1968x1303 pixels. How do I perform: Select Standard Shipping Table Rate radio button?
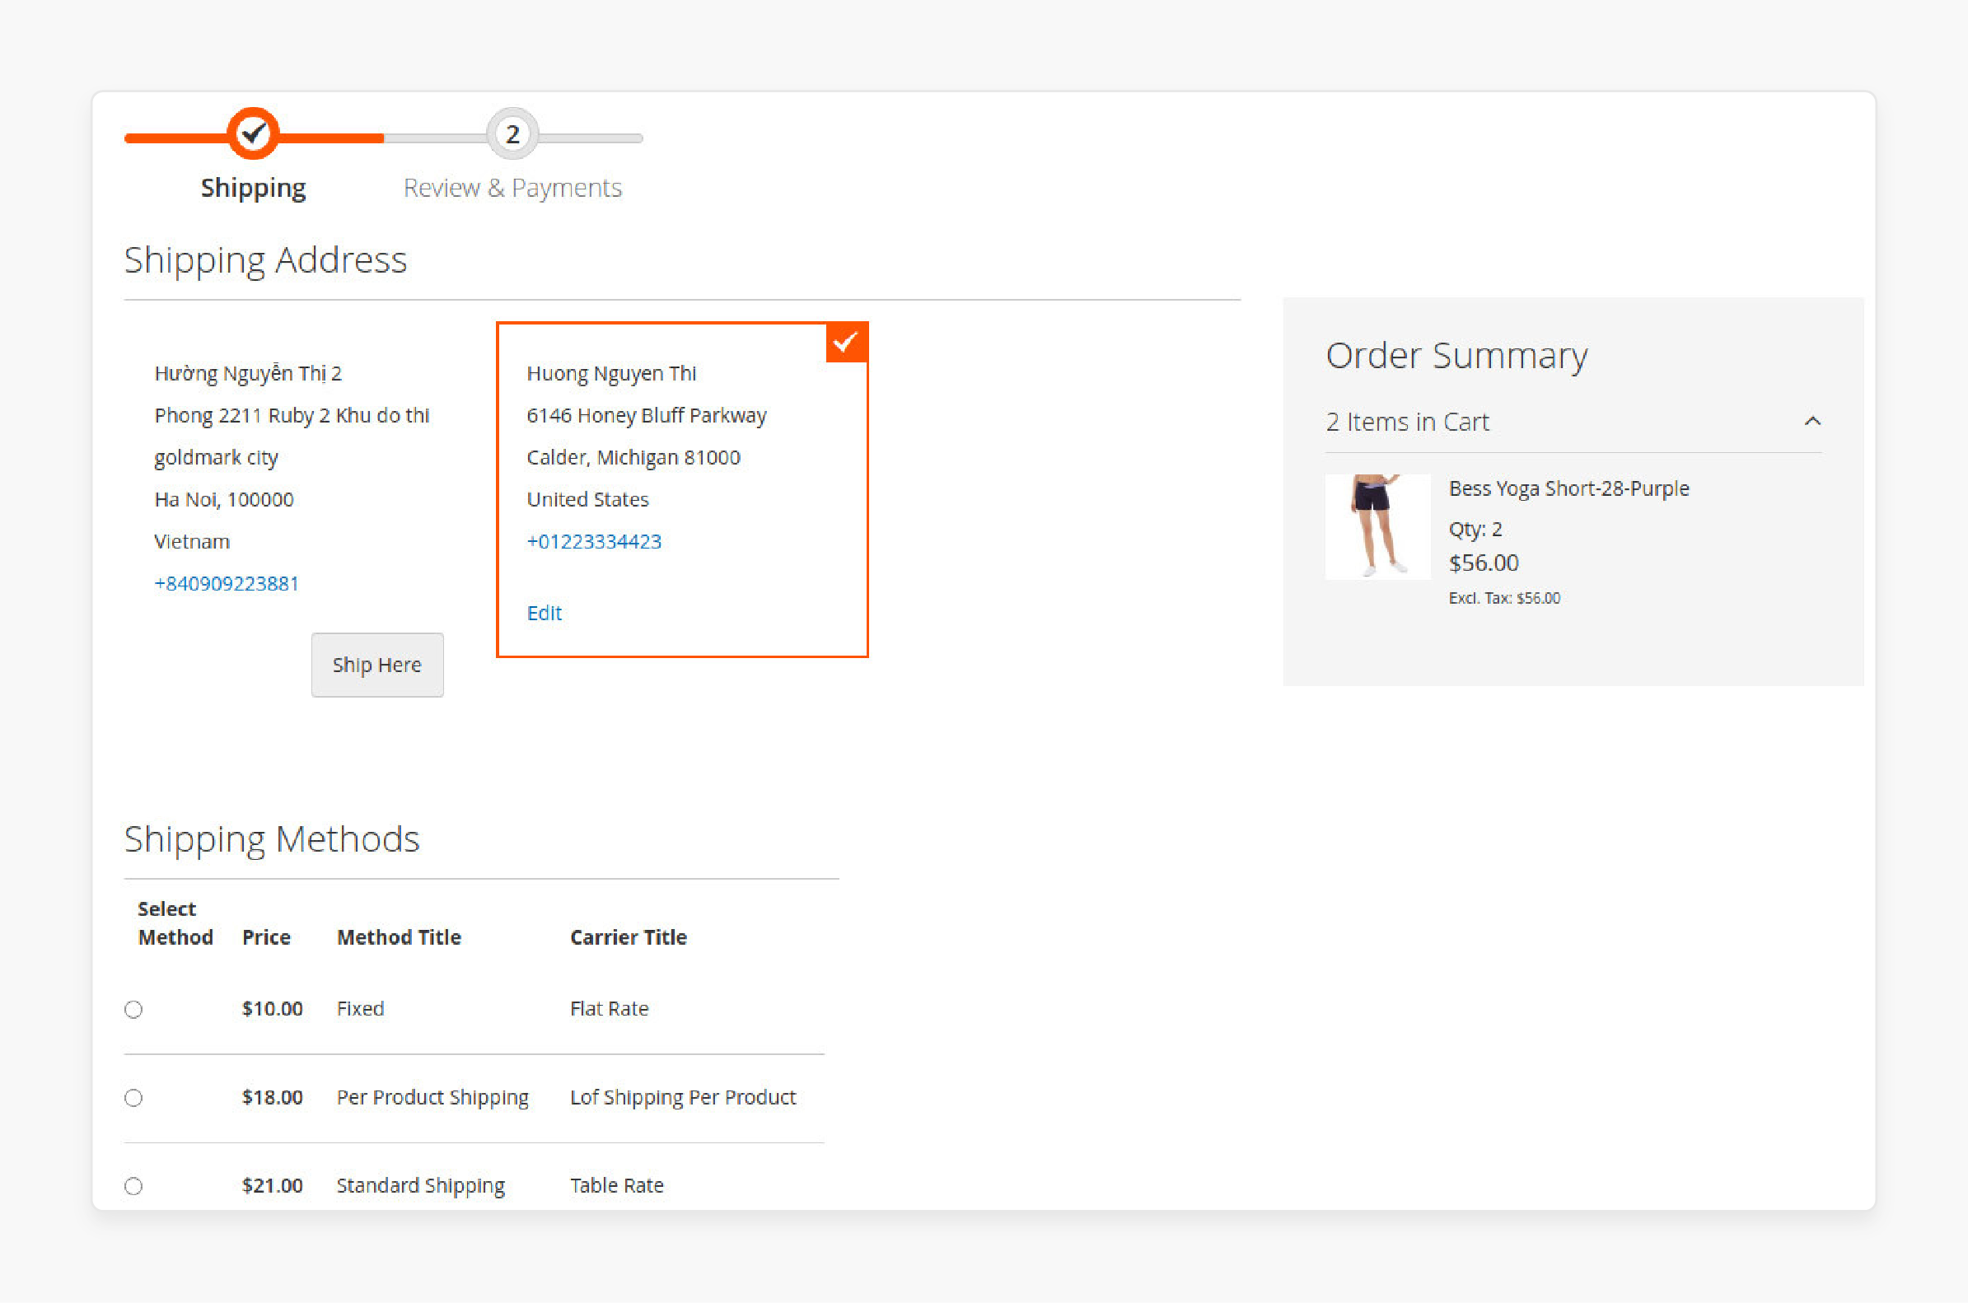click(133, 1185)
